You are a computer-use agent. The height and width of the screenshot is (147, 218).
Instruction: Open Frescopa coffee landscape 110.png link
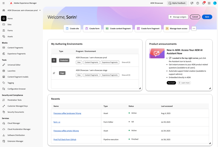point(67,113)
